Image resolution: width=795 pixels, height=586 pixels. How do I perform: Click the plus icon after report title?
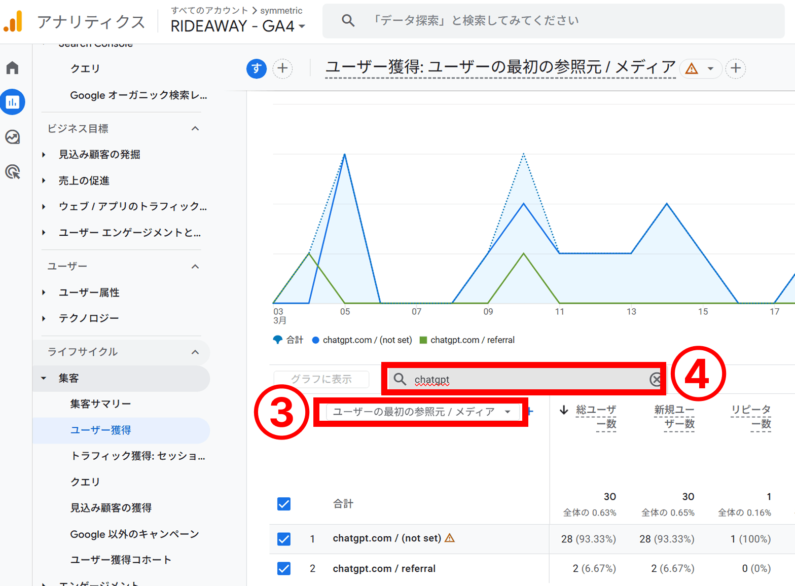click(736, 68)
